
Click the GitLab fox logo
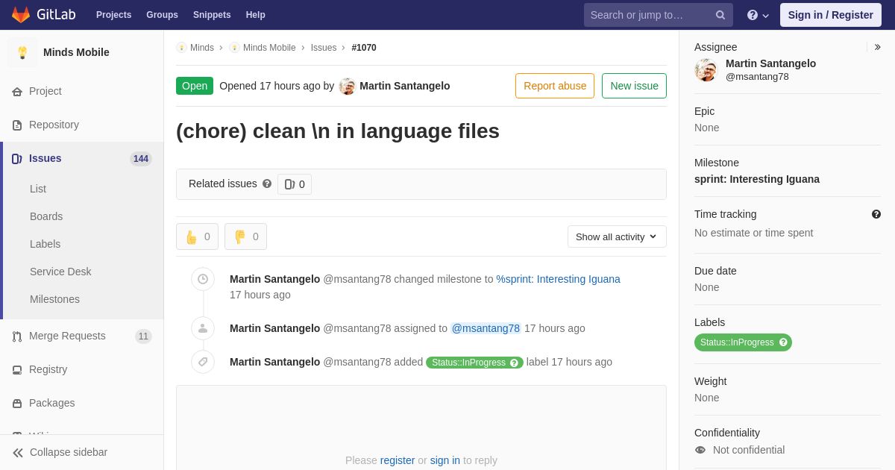tap(21, 15)
